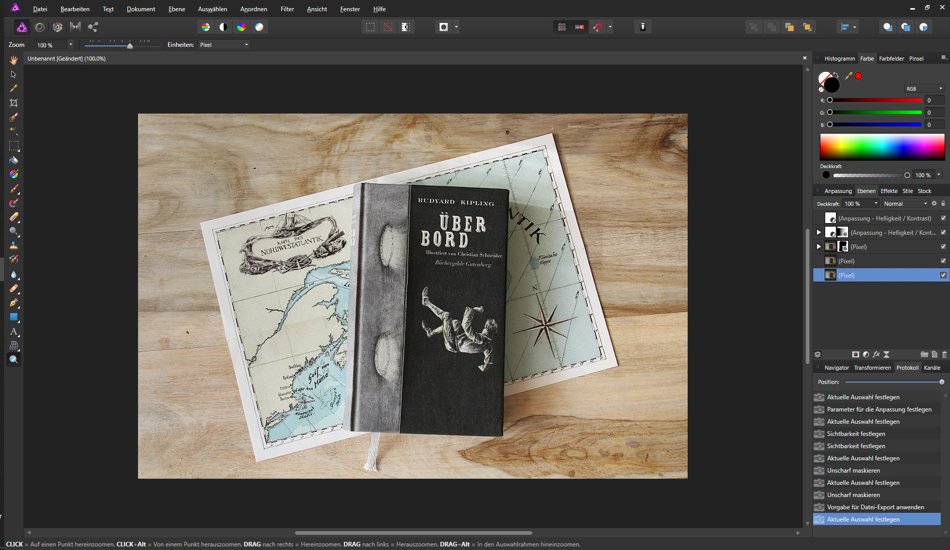The image size is (950, 550).
Task: Select the magic wand Flood Select tool
Action: [14, 131]
